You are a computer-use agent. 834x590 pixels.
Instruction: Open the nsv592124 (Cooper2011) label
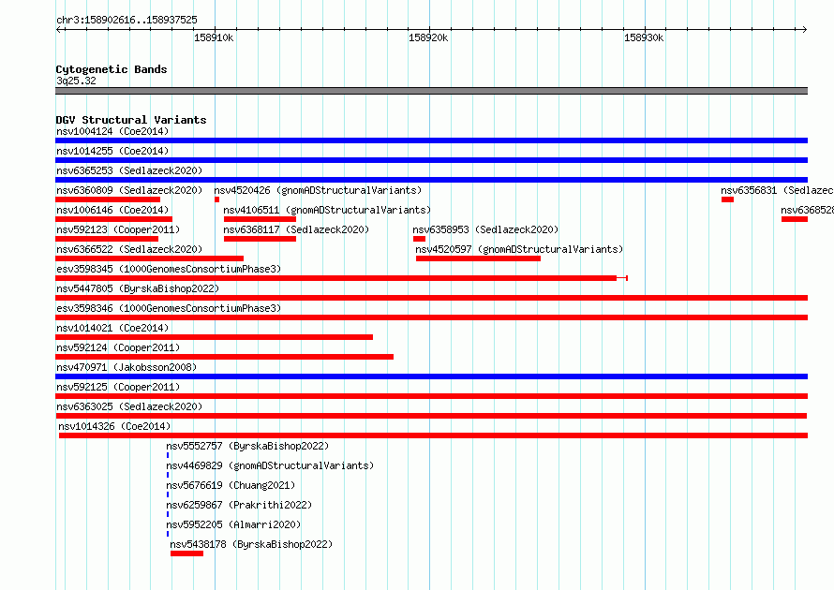pyautogui.click(x=118, y=347)
